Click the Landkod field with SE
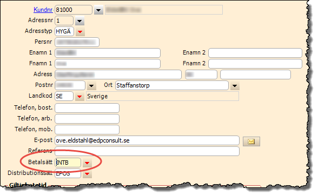This screenshot has width=318, height=196. pyautogui.click(x=64, y=96)
